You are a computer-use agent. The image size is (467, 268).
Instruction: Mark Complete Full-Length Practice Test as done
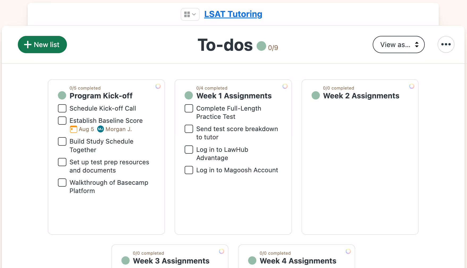[189, 108]
